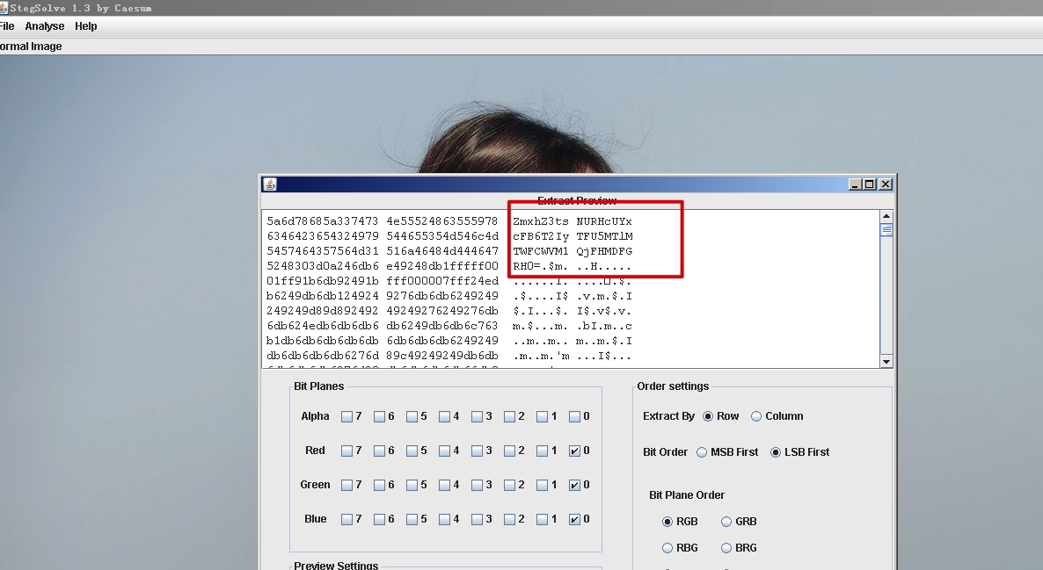Enable Alpha bit plane 0 checkbox

(x=575, y=416)
